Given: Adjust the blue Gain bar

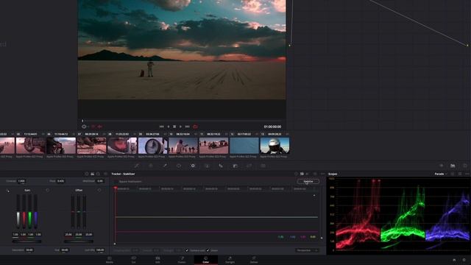Looking at the screenshot, I should (x=36, y=212).
